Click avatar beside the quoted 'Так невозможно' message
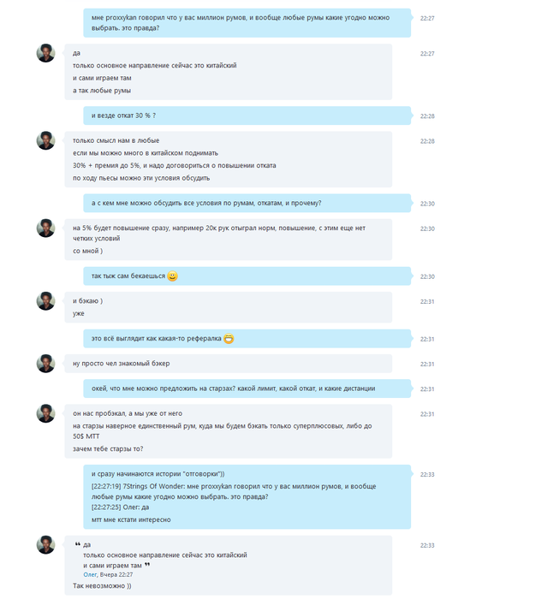 tap(46, 545)
